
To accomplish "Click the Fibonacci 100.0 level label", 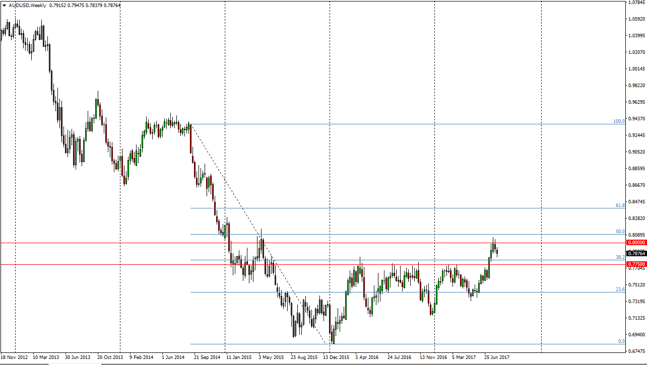I will [619, 121].
